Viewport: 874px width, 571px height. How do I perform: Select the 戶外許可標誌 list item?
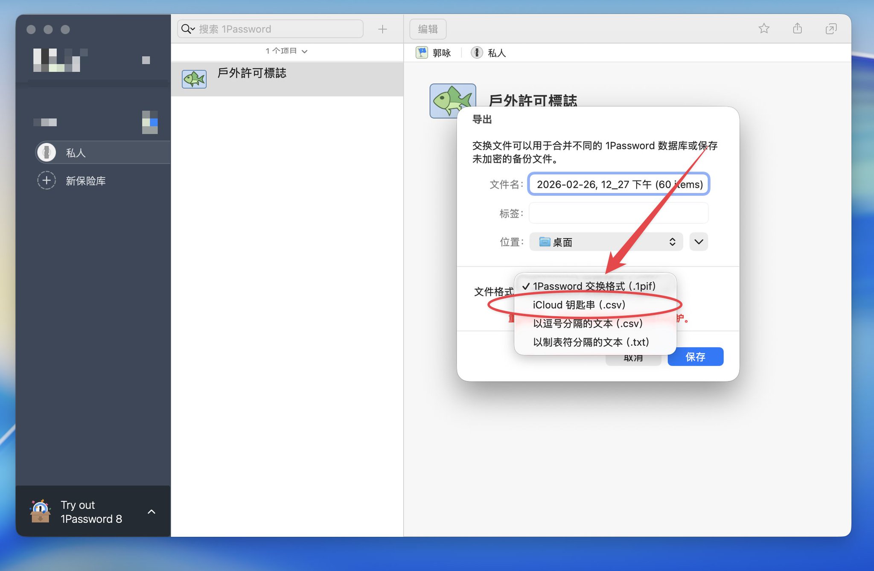(287, 79)
